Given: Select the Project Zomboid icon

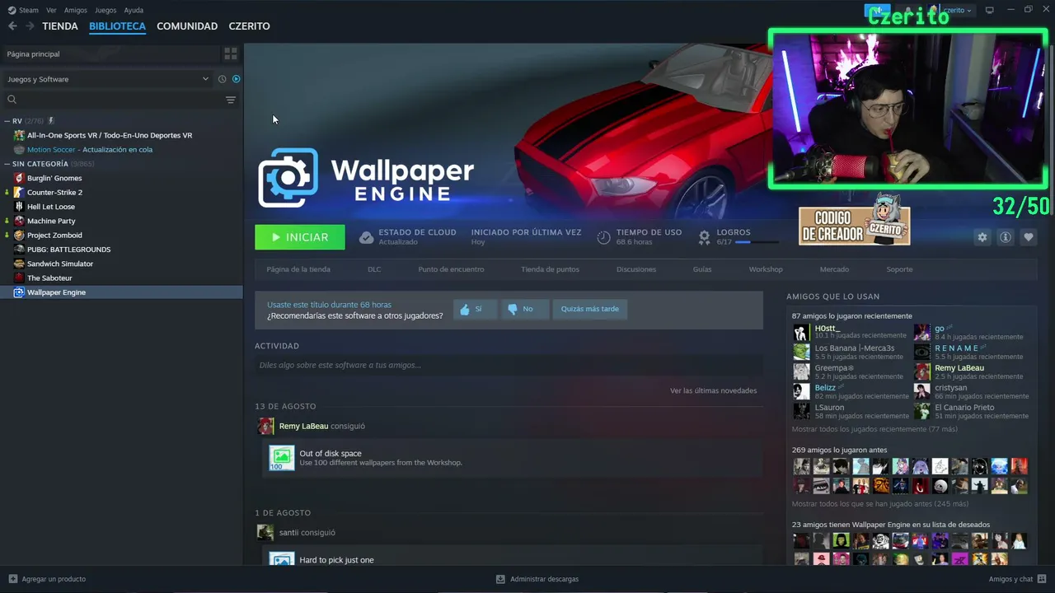Looking at the screenshot, I should (x=20, y=235).
